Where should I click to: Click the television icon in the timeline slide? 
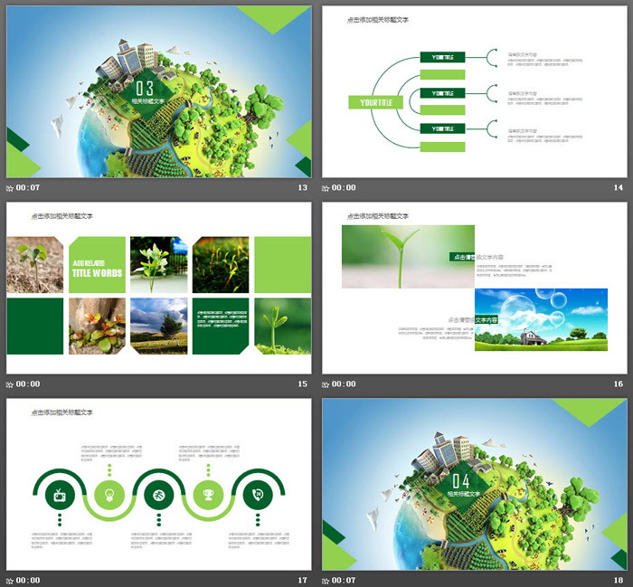[60, 494]
